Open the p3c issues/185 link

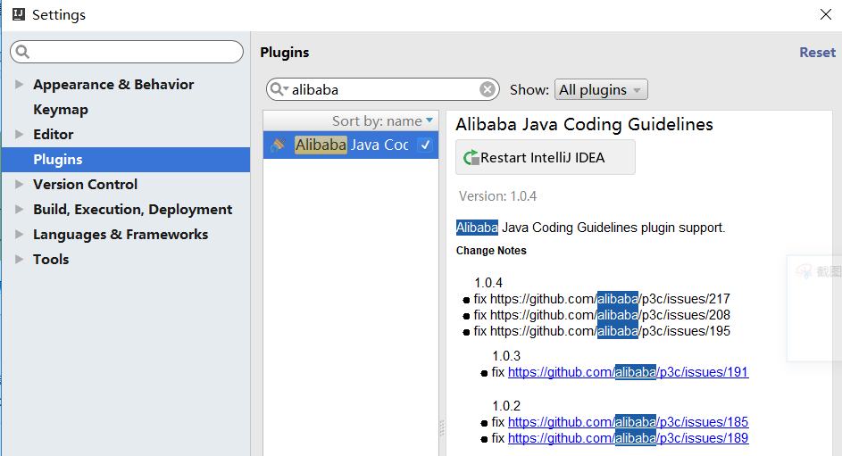click(x=628, y=422)
